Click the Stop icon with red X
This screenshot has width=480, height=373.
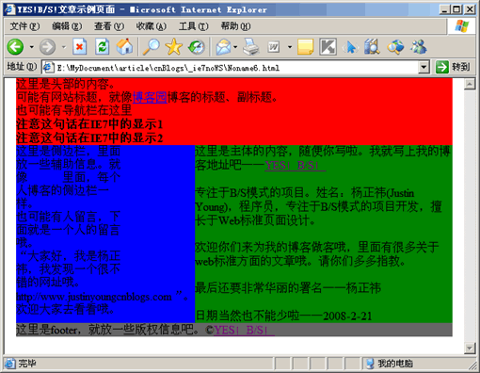tap(79, 47)
